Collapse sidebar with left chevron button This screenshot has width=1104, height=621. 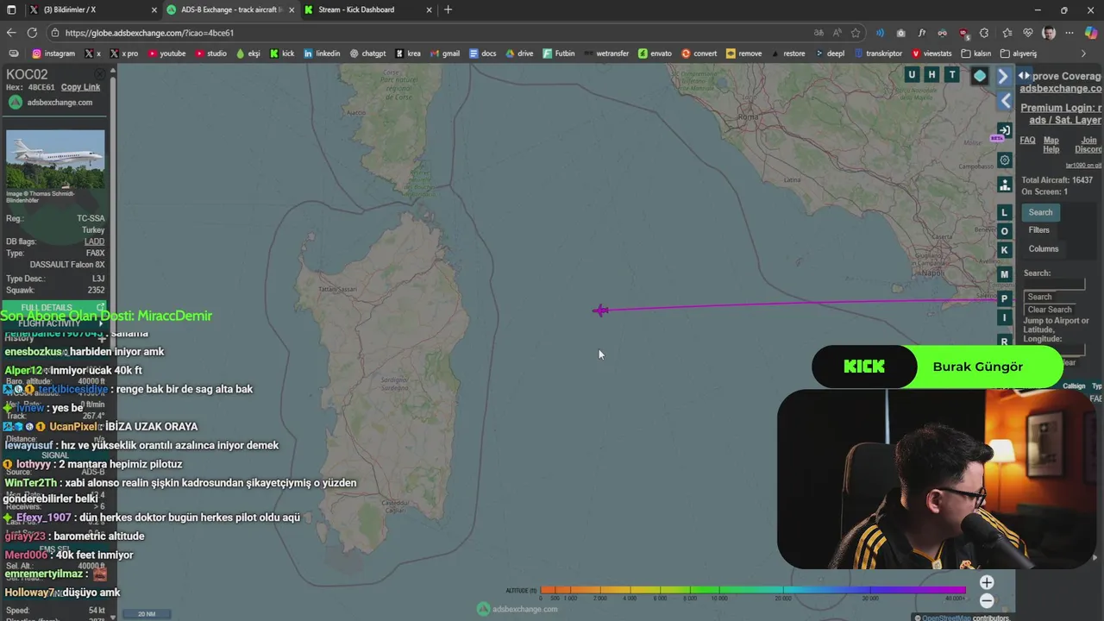[1005, 101]
